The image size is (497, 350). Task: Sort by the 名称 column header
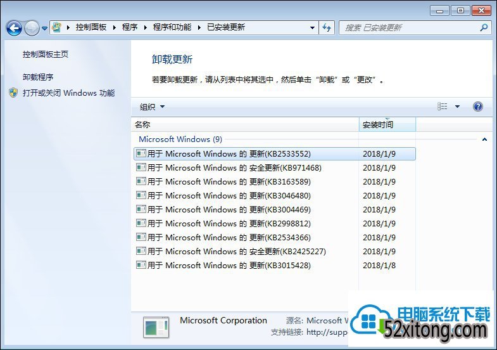click(x=244, y=125)
